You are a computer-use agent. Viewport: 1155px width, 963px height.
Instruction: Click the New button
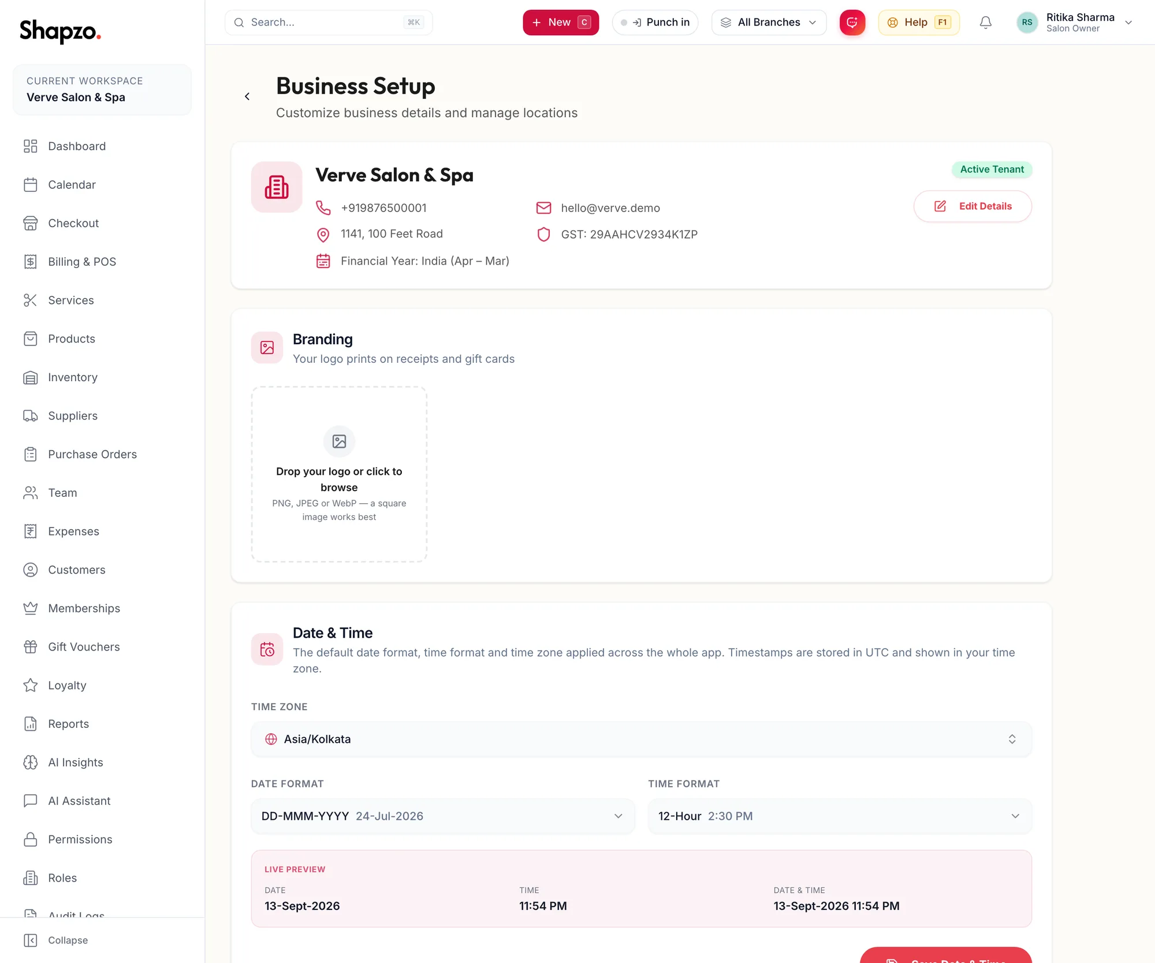point(561,23)
